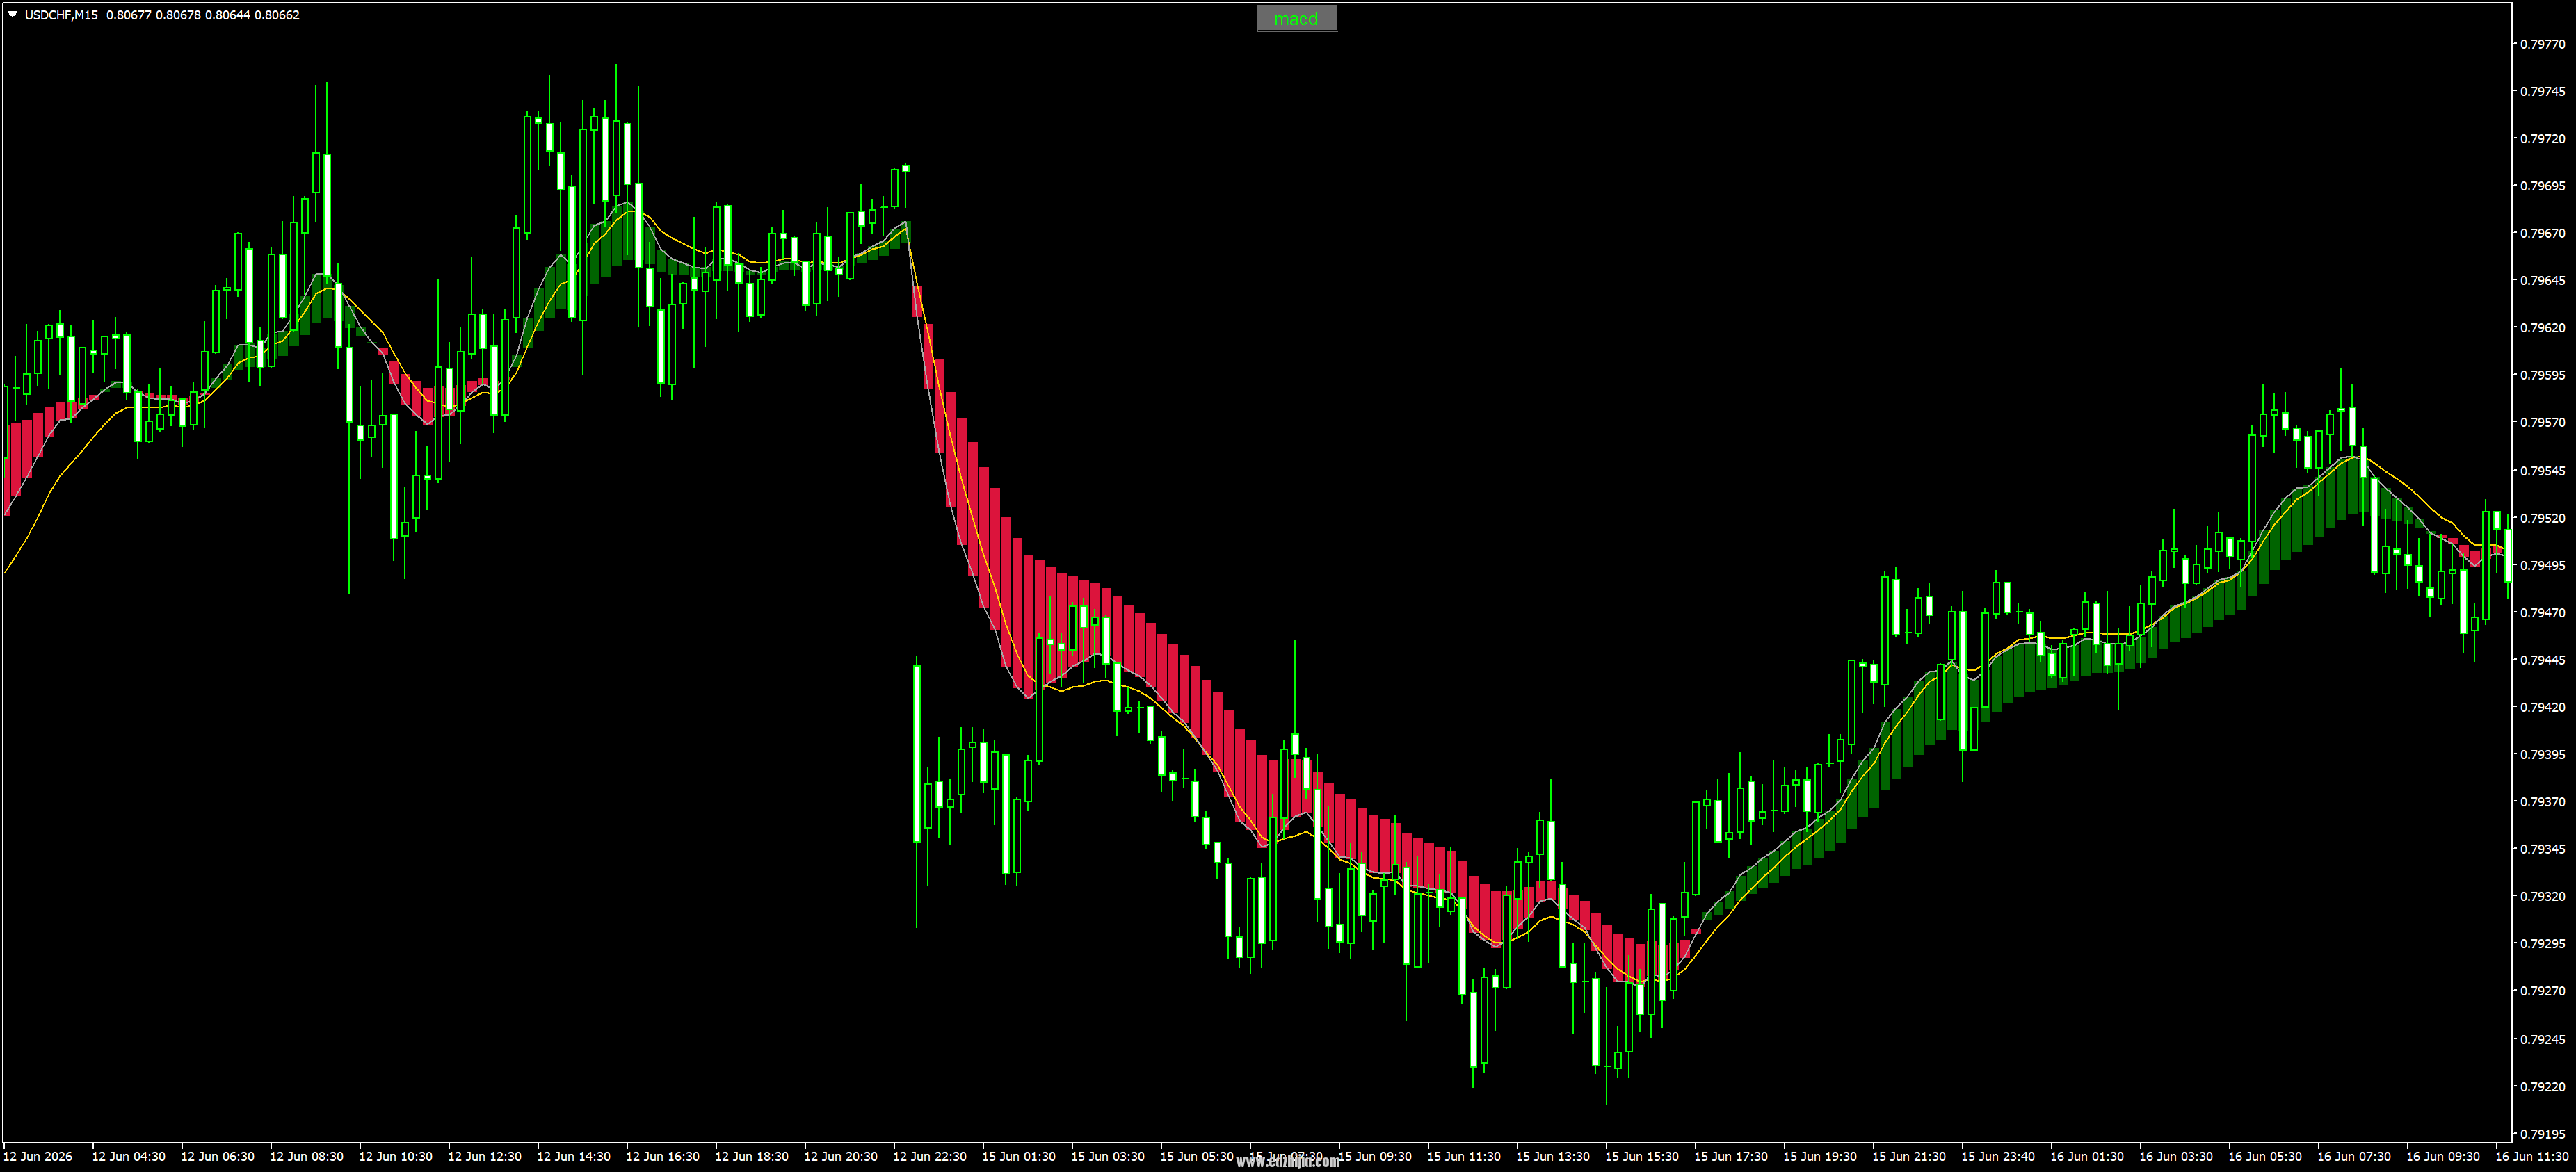2576x1172 pixels.
Task: Click the 0.79670 price axis label
Action: tap(2542, 233)
